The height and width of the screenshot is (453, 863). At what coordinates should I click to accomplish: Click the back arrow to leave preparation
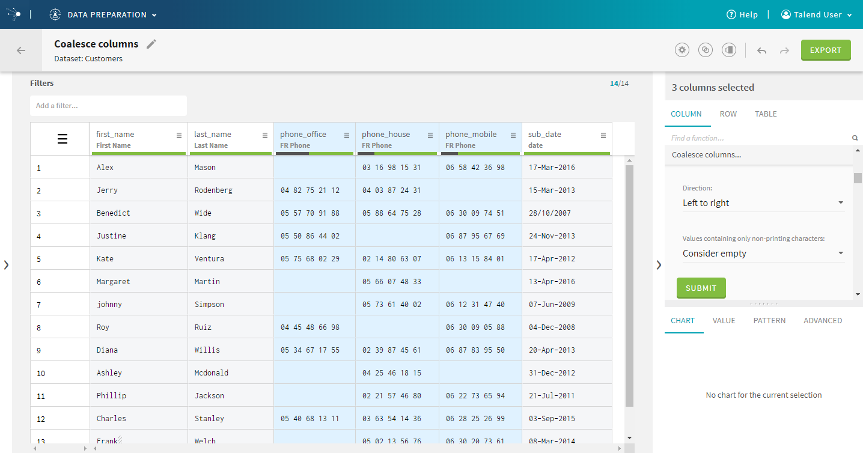pos(21,50)
